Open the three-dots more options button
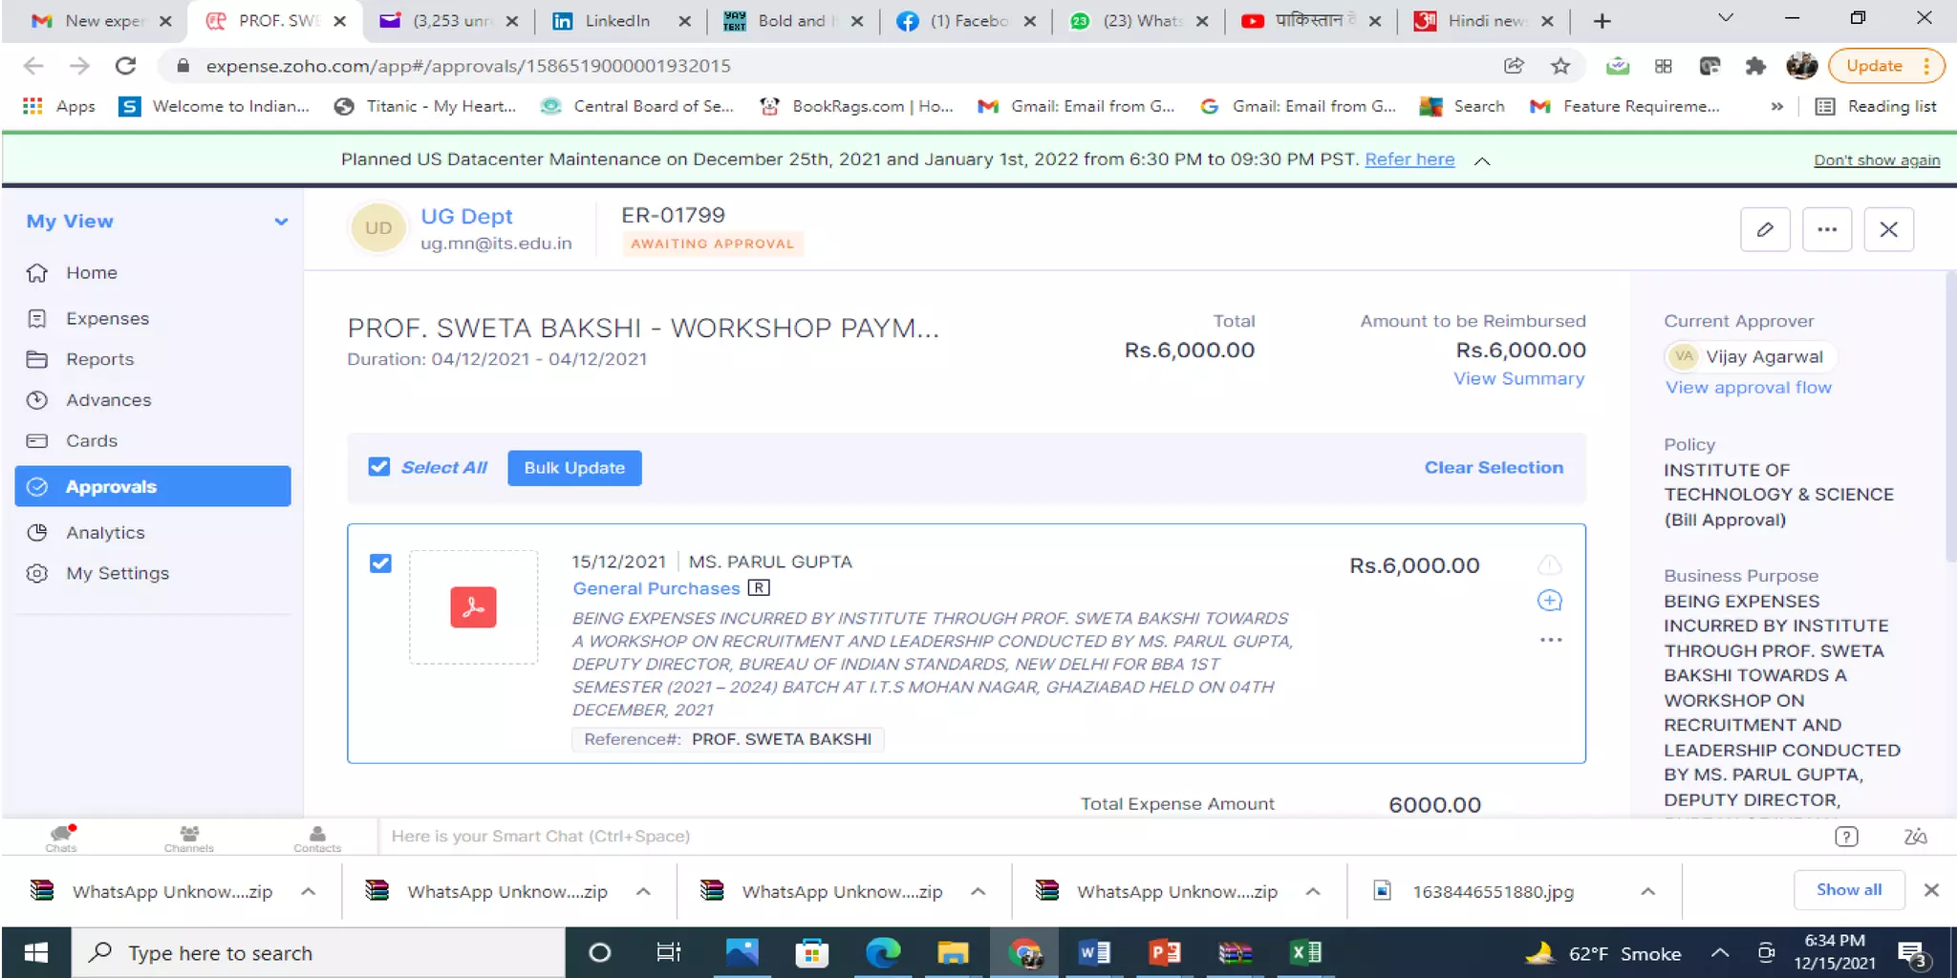This screenshot has height=978, width=1957. 1827,229
